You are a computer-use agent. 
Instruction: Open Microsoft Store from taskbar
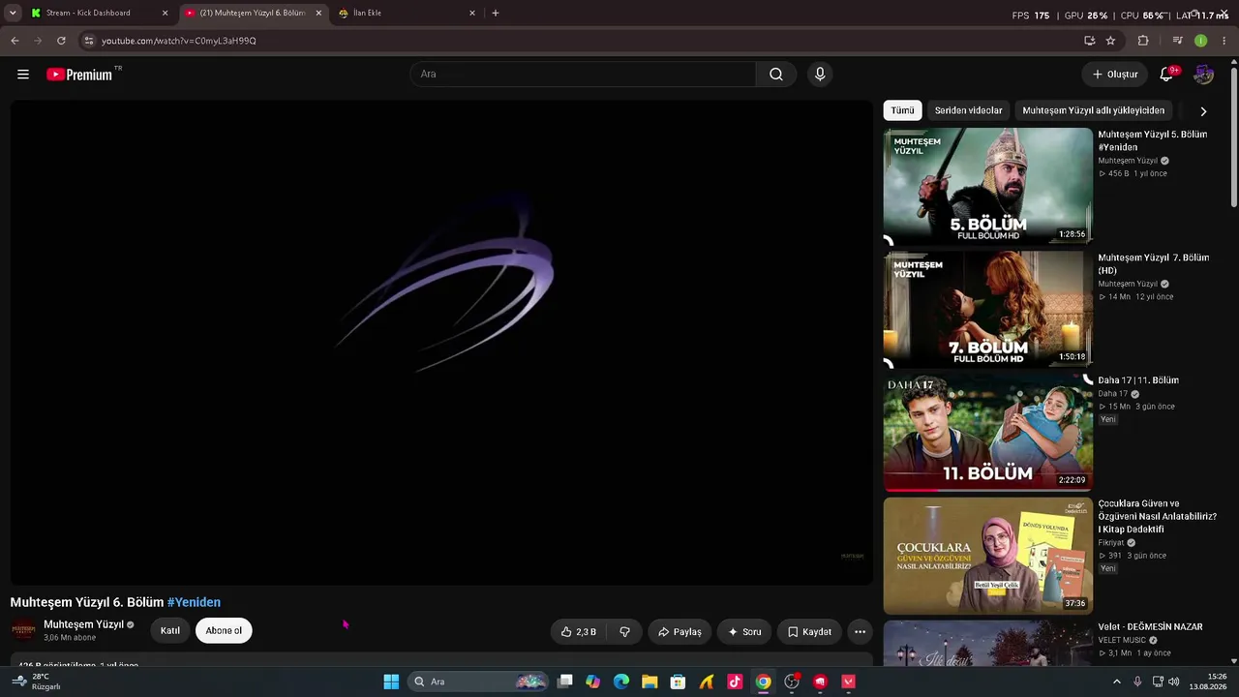[x=679, y=682]
